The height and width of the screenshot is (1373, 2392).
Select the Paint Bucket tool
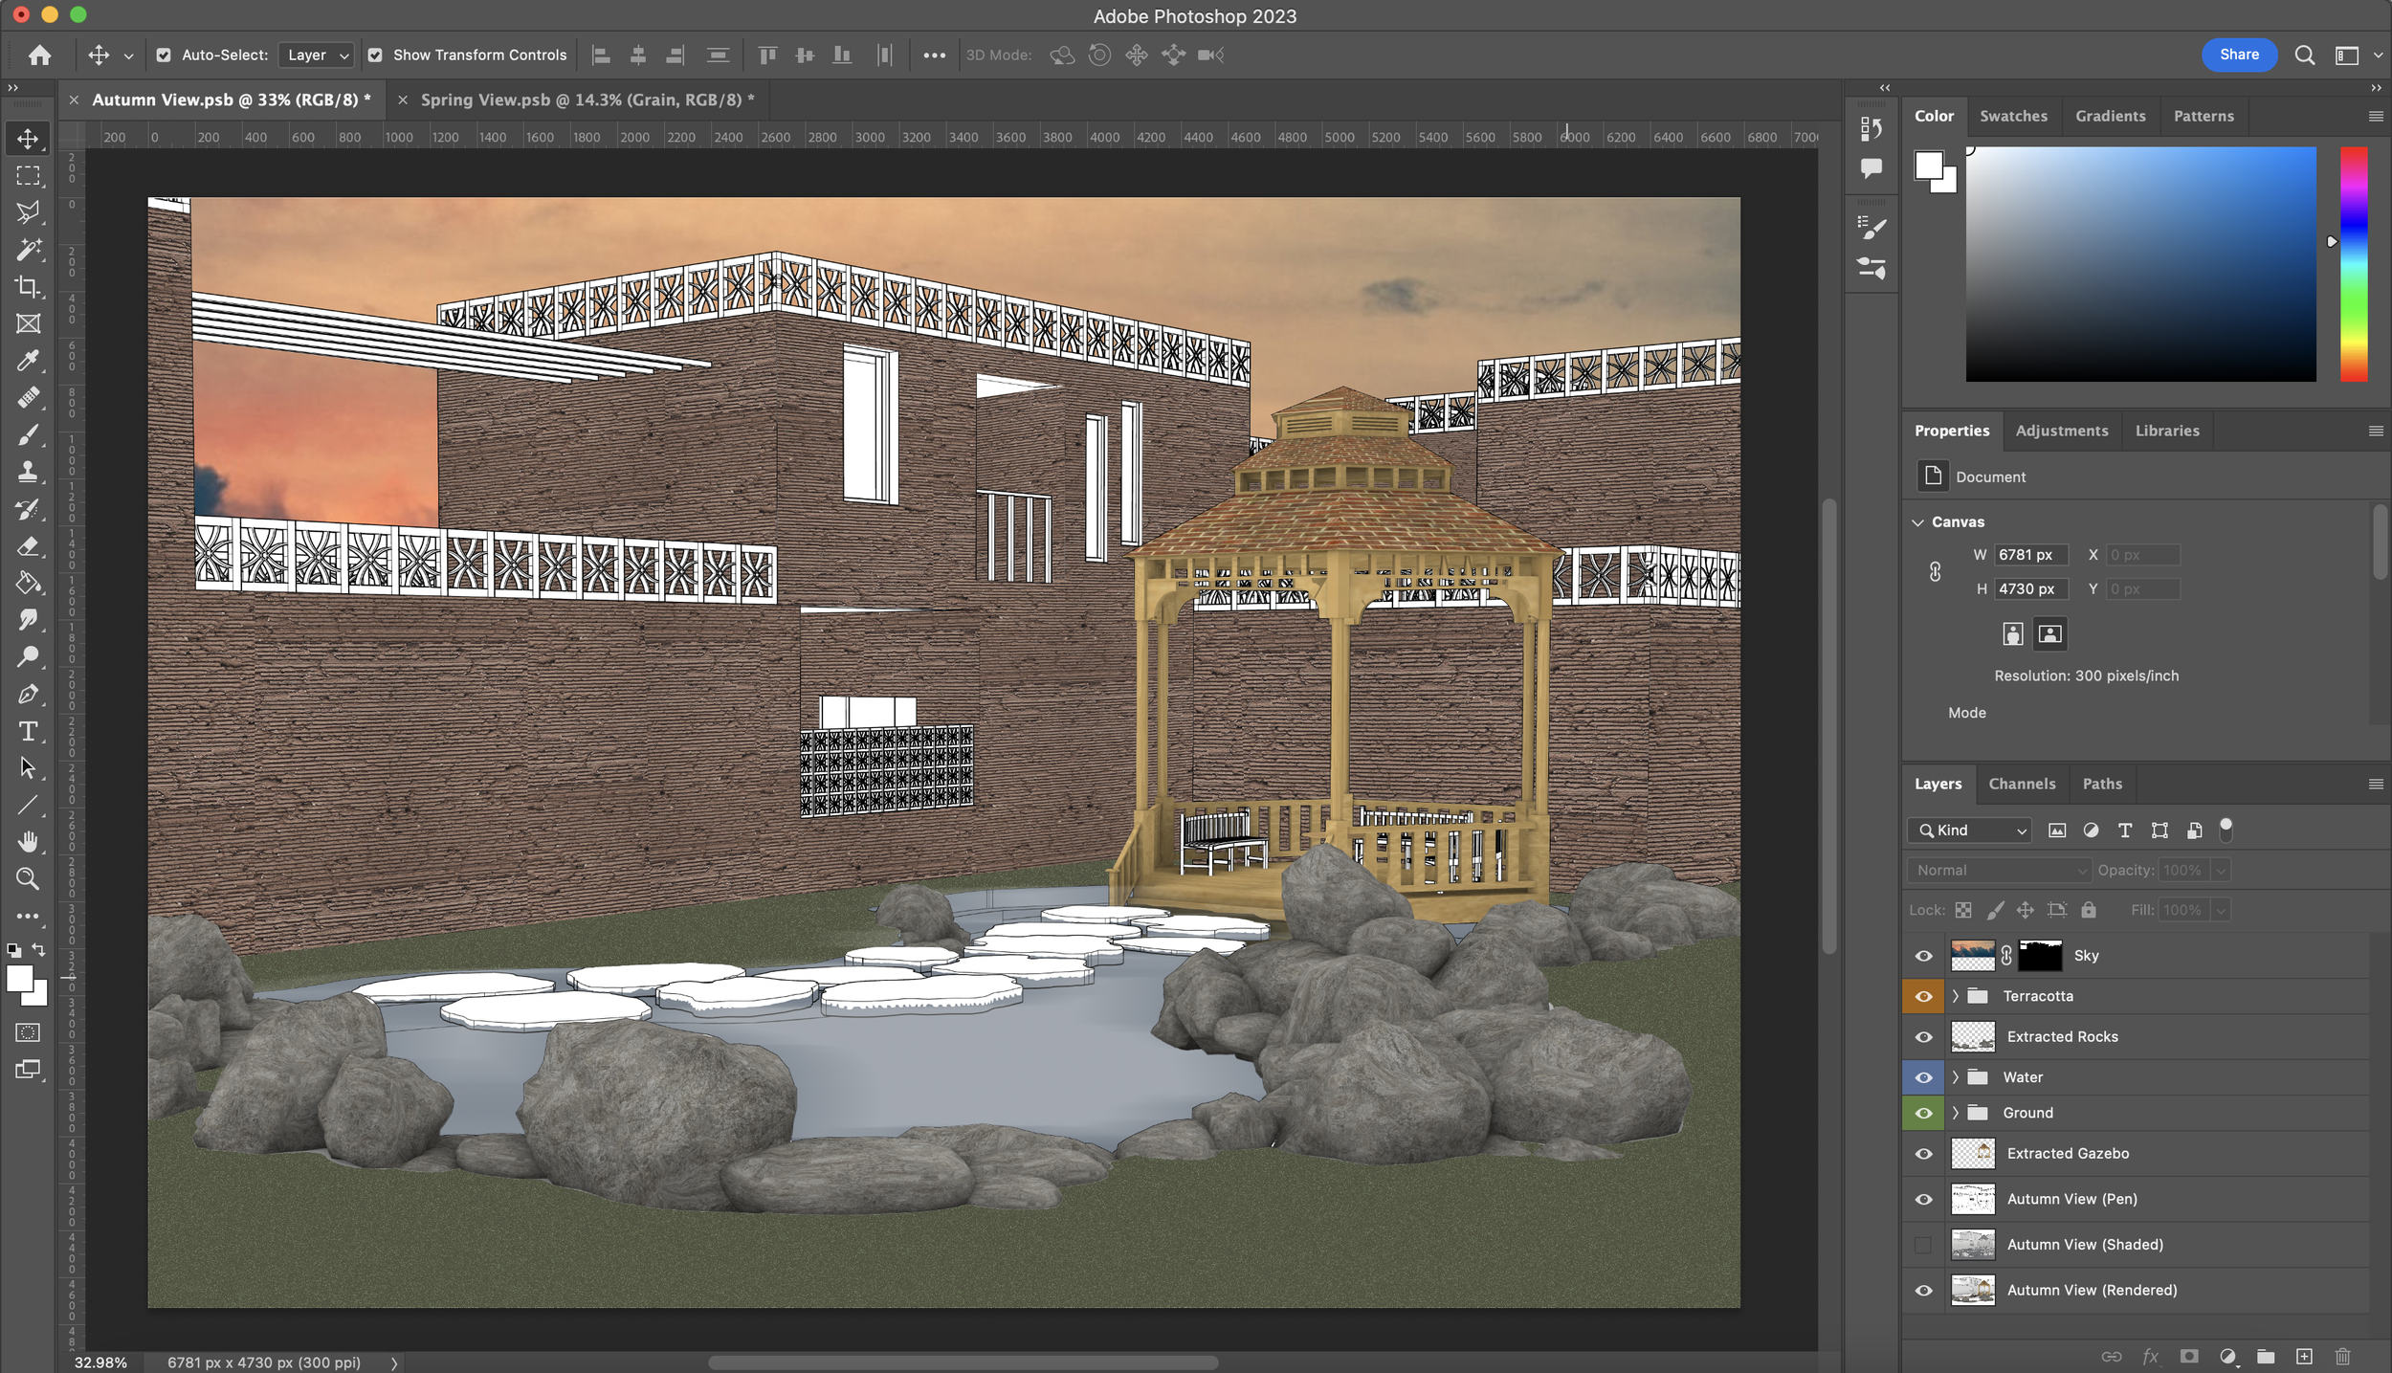pos(28,583)
